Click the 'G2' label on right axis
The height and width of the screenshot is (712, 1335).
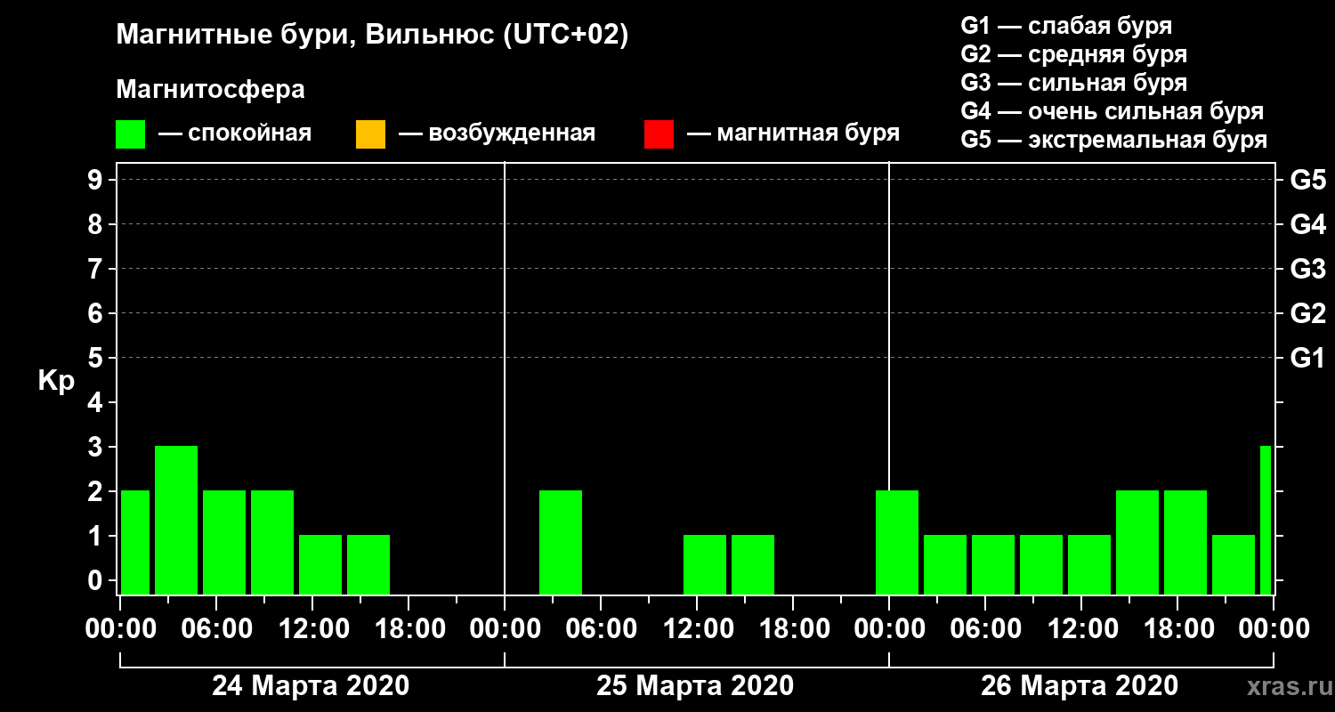[1307, 313]
